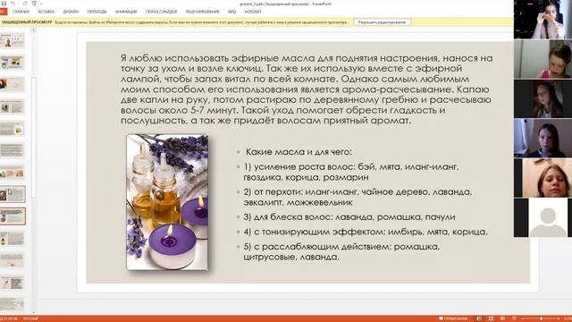
Task: Click bullet '4) с тонизирующим эффектом'
Action: tap(366, 232)
